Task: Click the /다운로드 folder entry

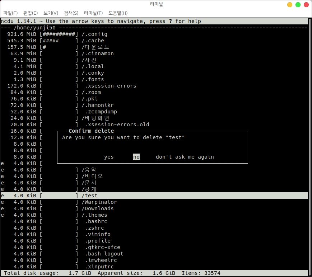Action: (x=96, y=47)
